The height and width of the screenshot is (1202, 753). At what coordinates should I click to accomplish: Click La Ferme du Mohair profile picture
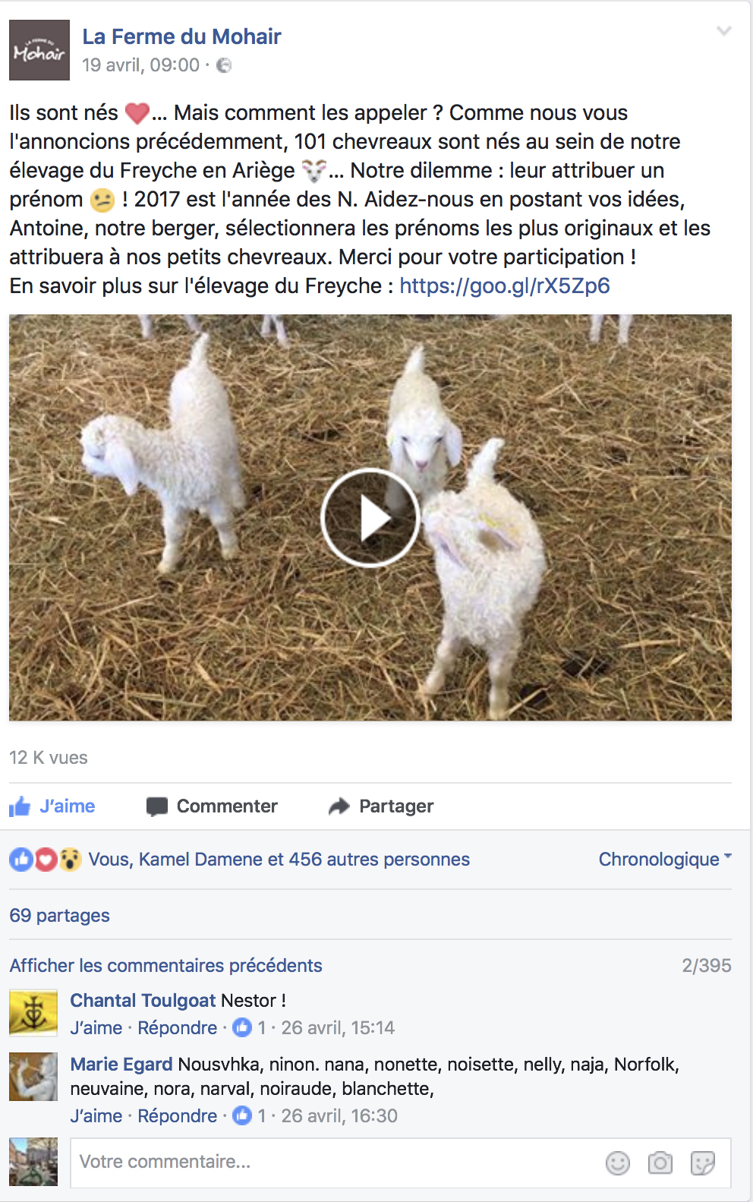39,50
